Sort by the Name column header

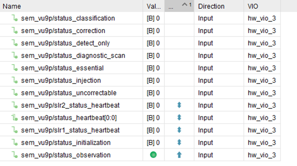(72, 6)
